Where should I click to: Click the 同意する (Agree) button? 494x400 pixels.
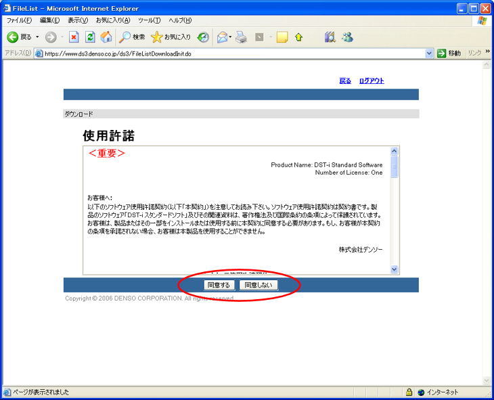click(219, 285)
